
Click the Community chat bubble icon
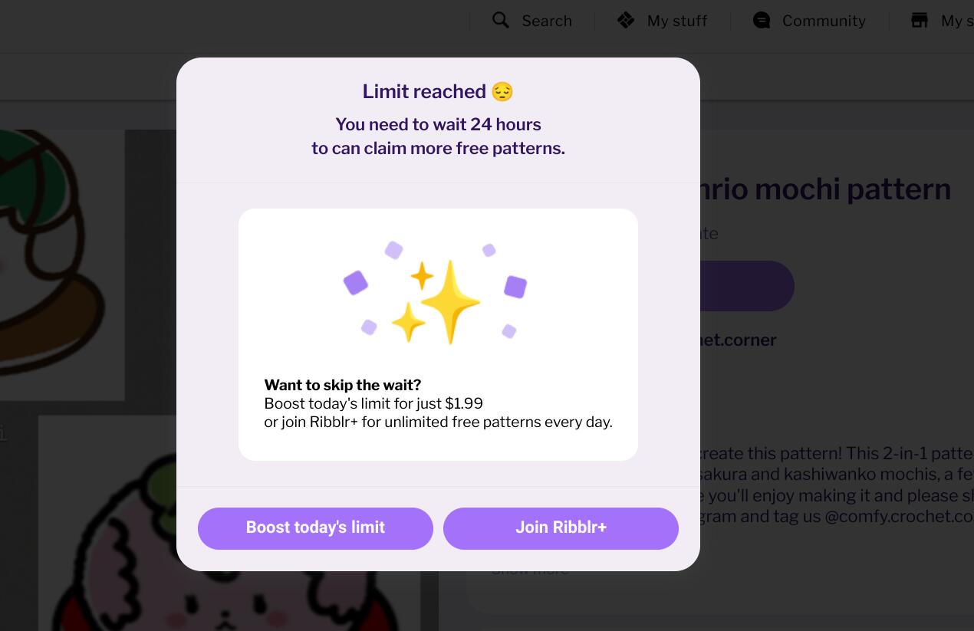click(762, 21)
